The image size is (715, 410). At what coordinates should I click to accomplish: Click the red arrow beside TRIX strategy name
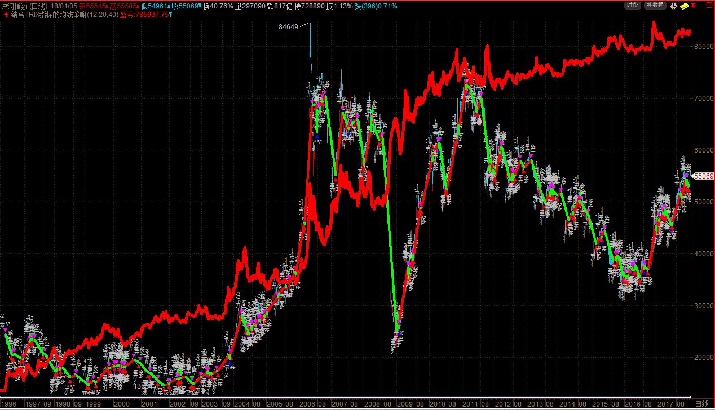coord(6,15)
